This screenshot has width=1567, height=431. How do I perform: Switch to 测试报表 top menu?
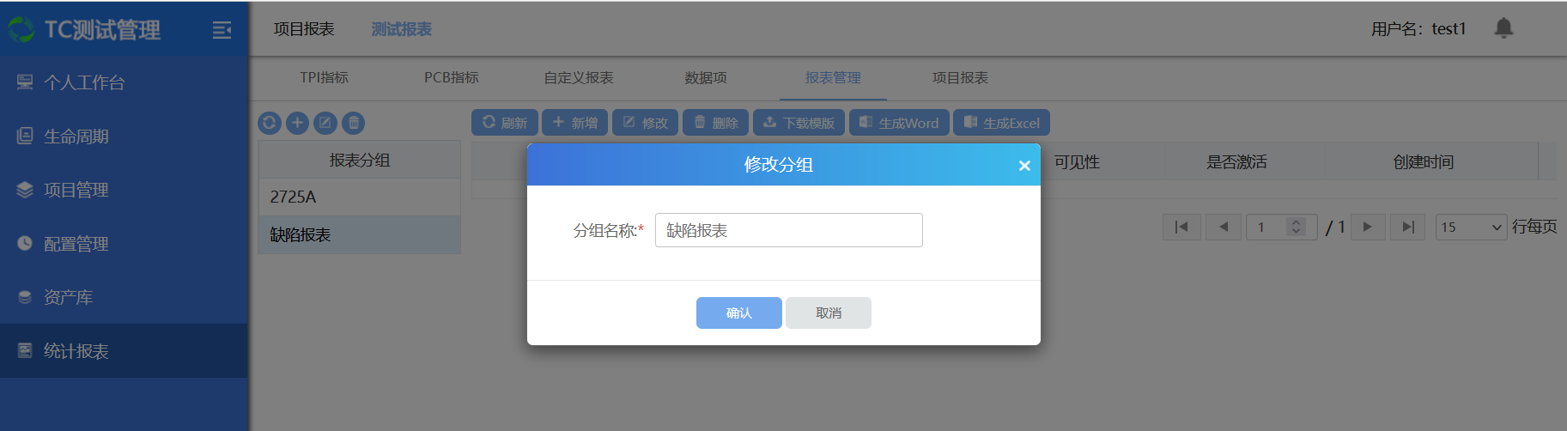pos(401,29)
